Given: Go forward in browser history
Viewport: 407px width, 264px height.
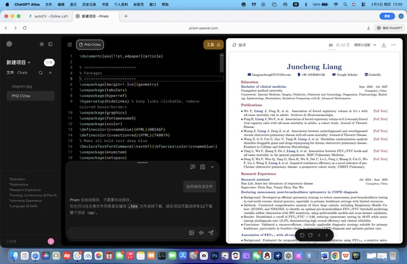Looking at the screenshot, I should [16, 28].
